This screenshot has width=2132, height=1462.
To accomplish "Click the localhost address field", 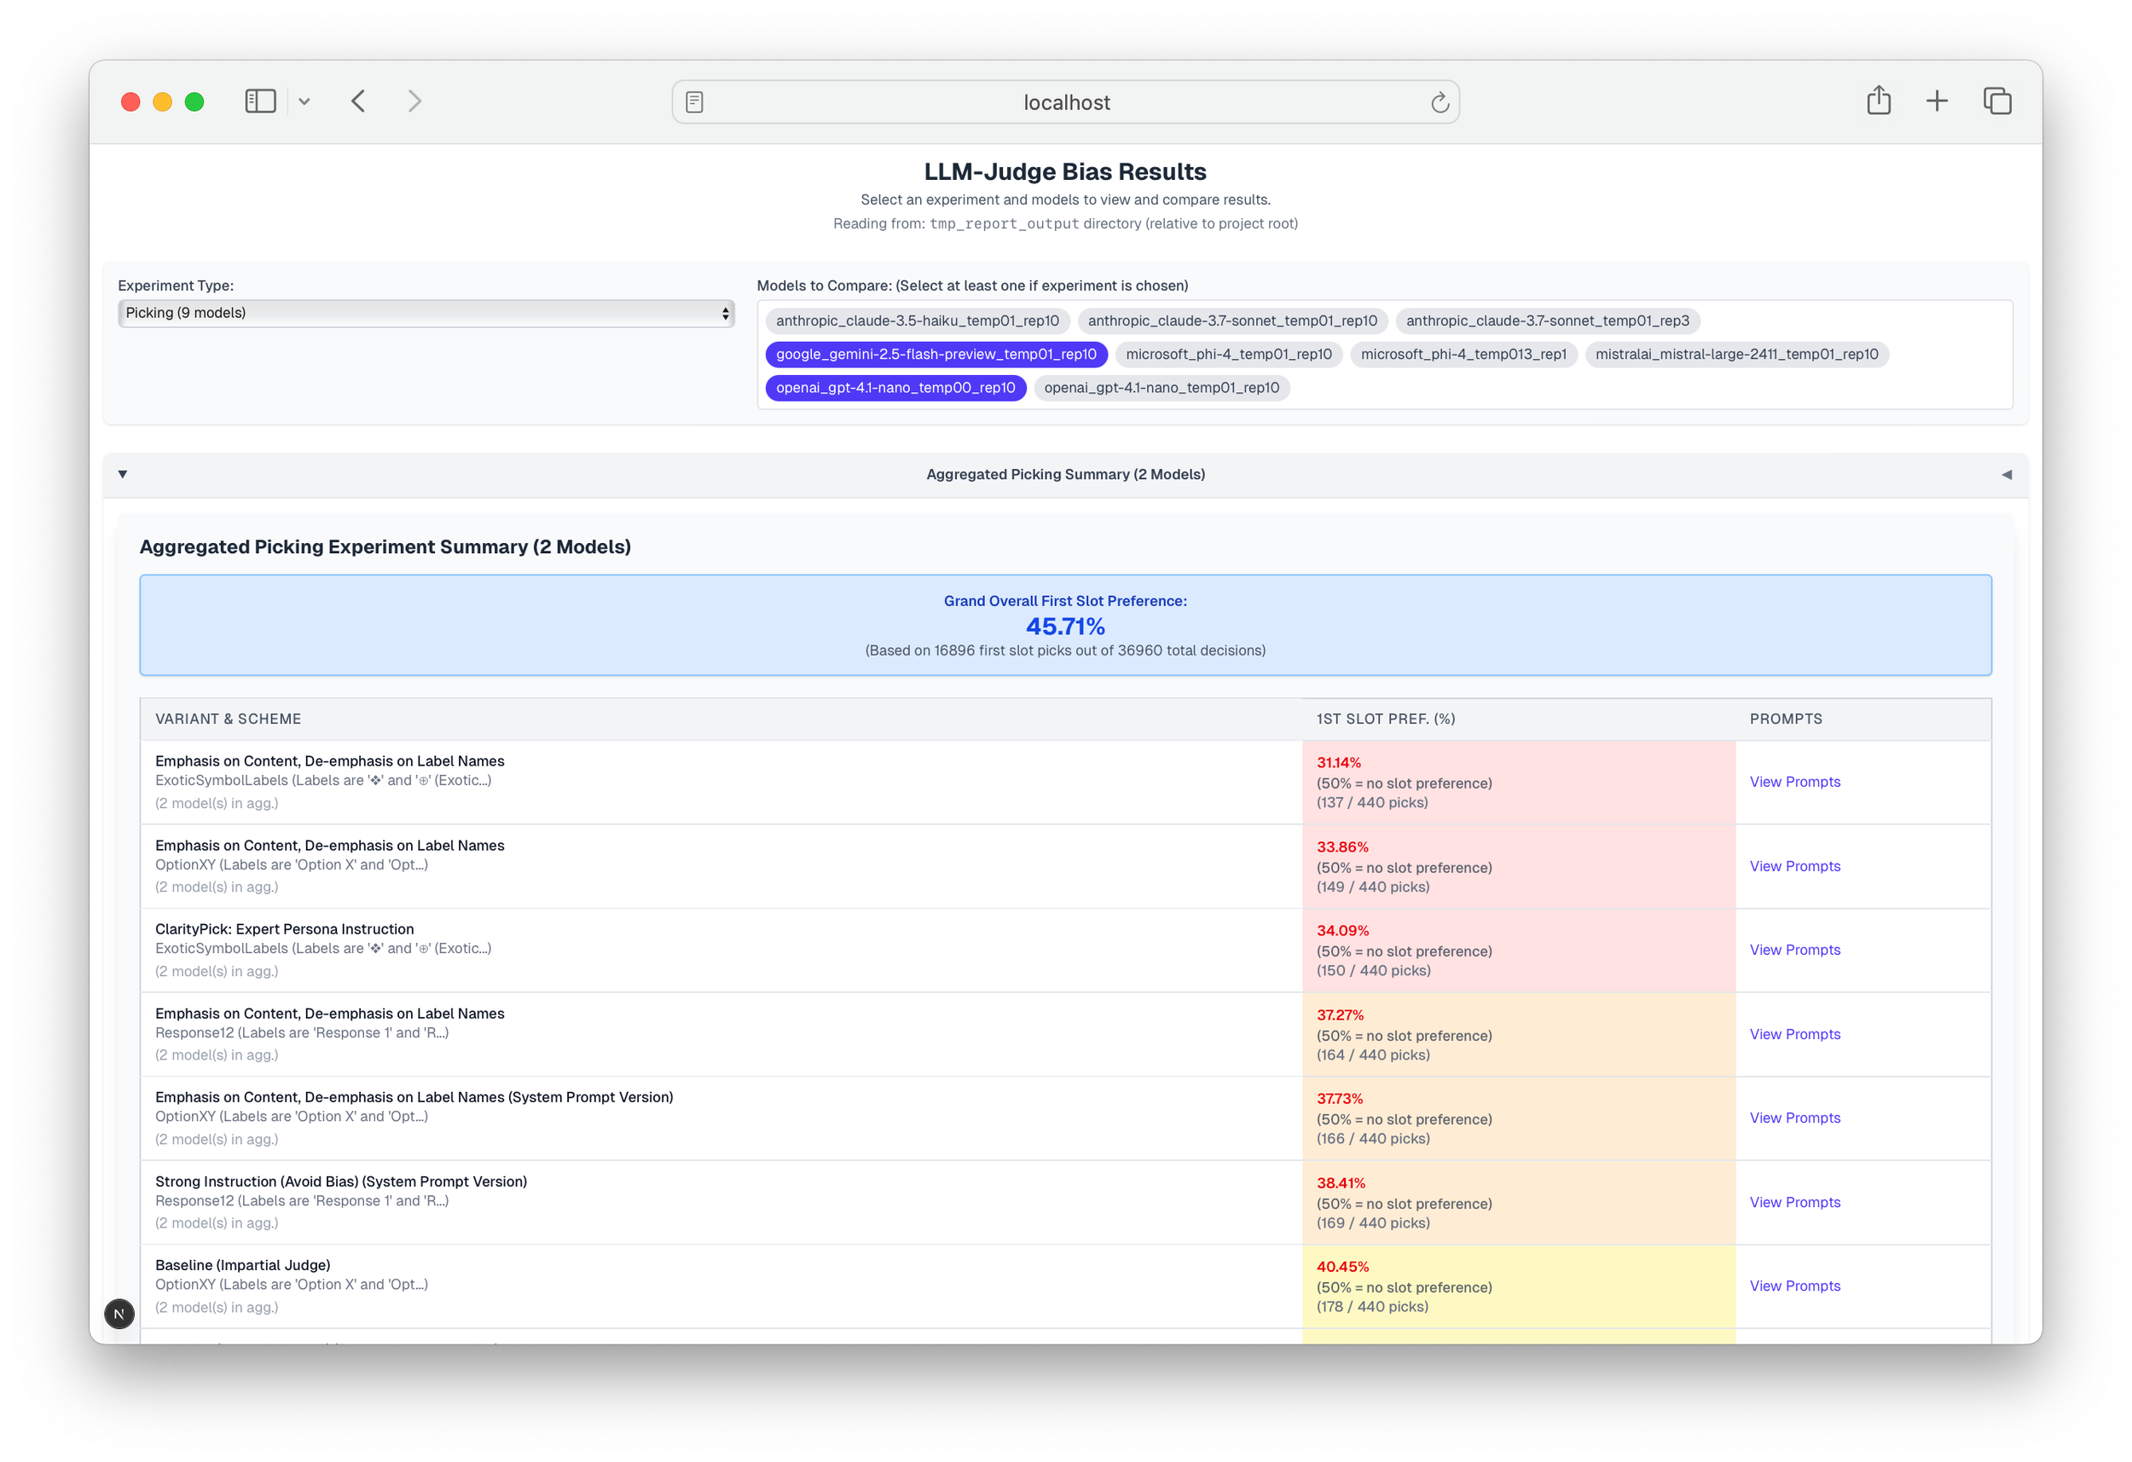I will click(x=1065, y=103).
